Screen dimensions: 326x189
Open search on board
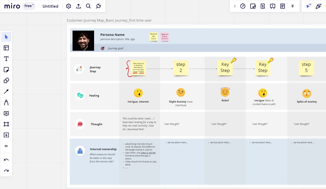(88, 6)
